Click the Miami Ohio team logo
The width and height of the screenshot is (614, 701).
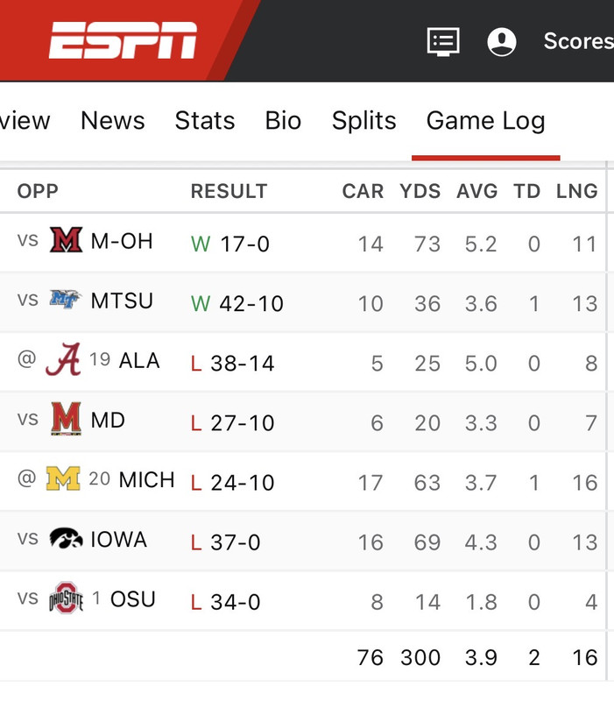coord(67,240)
